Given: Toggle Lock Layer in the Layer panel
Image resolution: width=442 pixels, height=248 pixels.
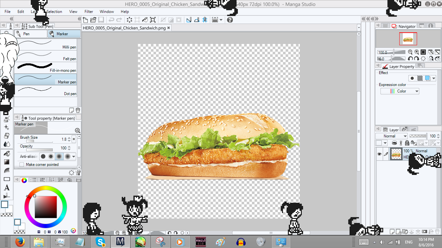Looking at the screenshot, I should coord(407,143).
